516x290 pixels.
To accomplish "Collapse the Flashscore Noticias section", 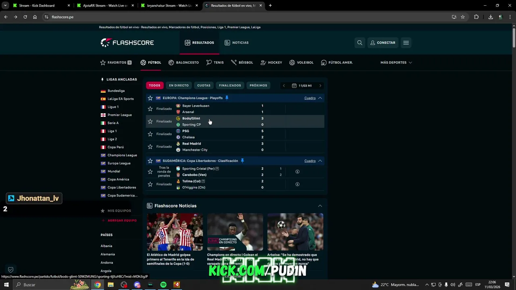I will pos(320,206).
